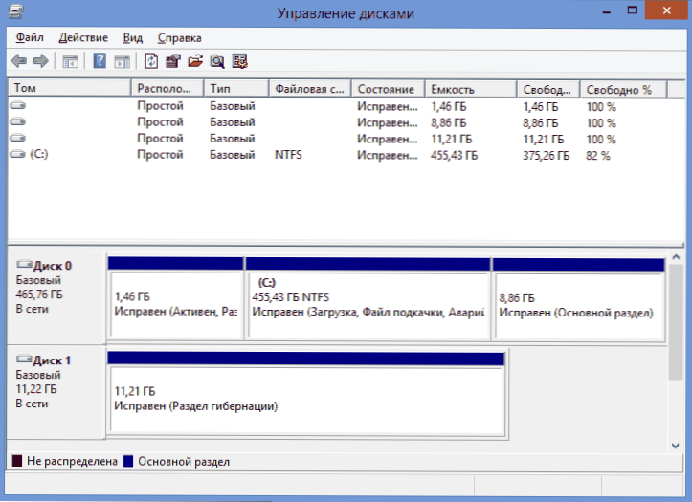
Task: Open the Properties toolbar icon
Action: [173, 61]
